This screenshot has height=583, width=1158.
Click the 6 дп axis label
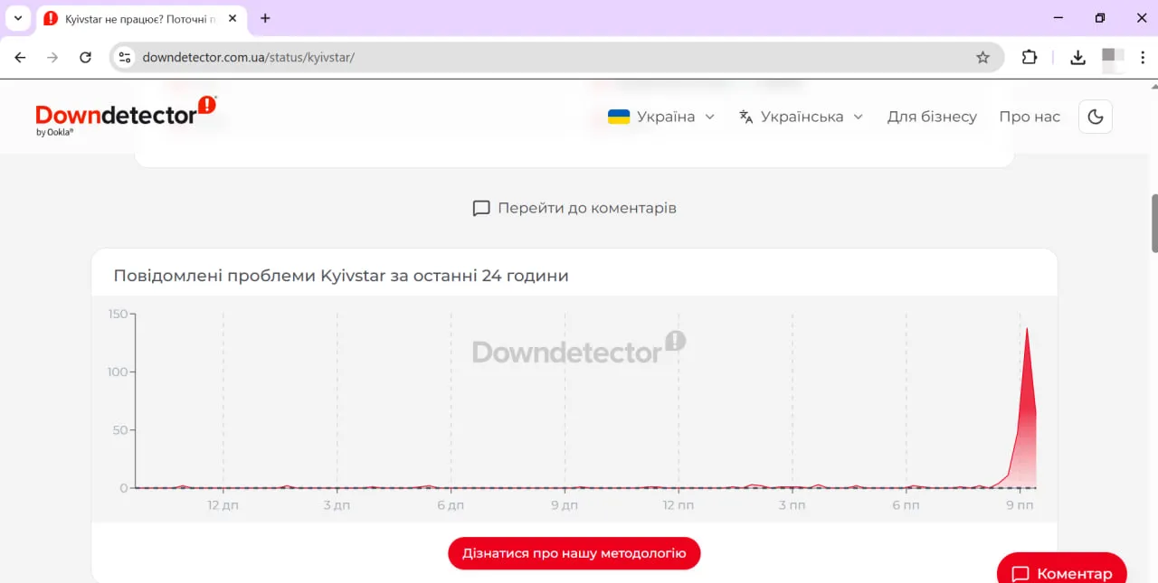[451, 505]
